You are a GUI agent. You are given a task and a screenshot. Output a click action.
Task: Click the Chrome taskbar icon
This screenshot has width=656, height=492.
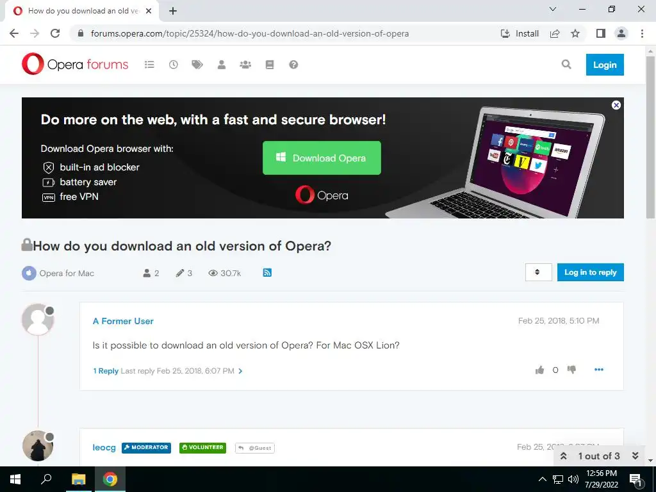110,479
